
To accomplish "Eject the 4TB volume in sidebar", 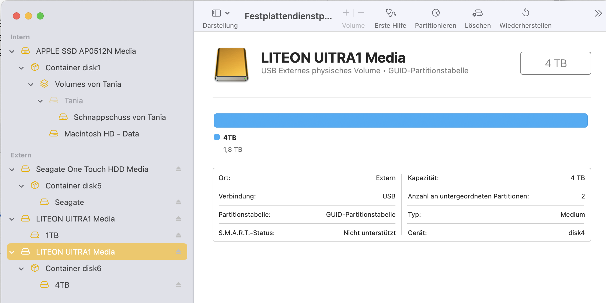I will 178,285.
